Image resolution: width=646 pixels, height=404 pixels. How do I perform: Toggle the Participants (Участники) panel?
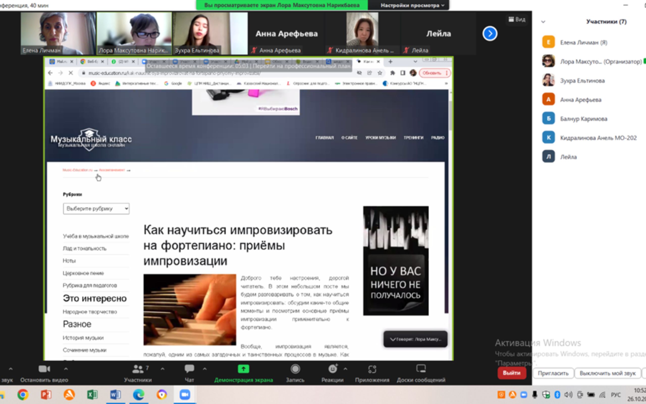pos(138,369)
